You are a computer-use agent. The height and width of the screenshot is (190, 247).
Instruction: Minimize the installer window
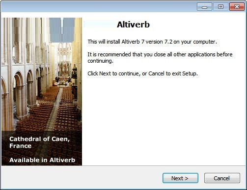(x=204, y=7)
